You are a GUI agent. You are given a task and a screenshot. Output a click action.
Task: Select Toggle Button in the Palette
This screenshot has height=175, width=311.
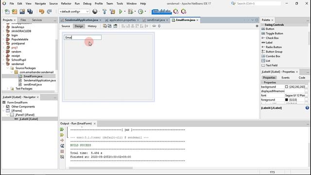point(274,34)
